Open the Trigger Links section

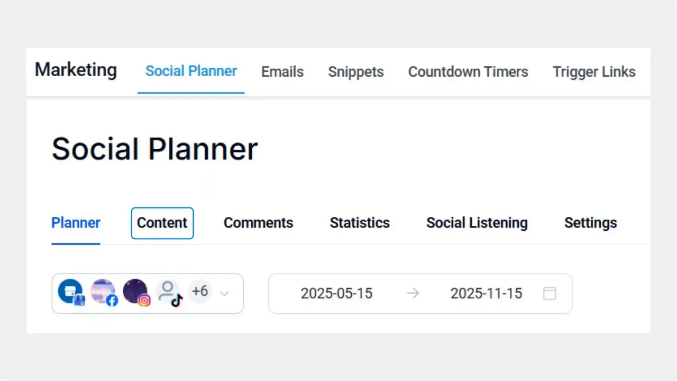[593, 71]
